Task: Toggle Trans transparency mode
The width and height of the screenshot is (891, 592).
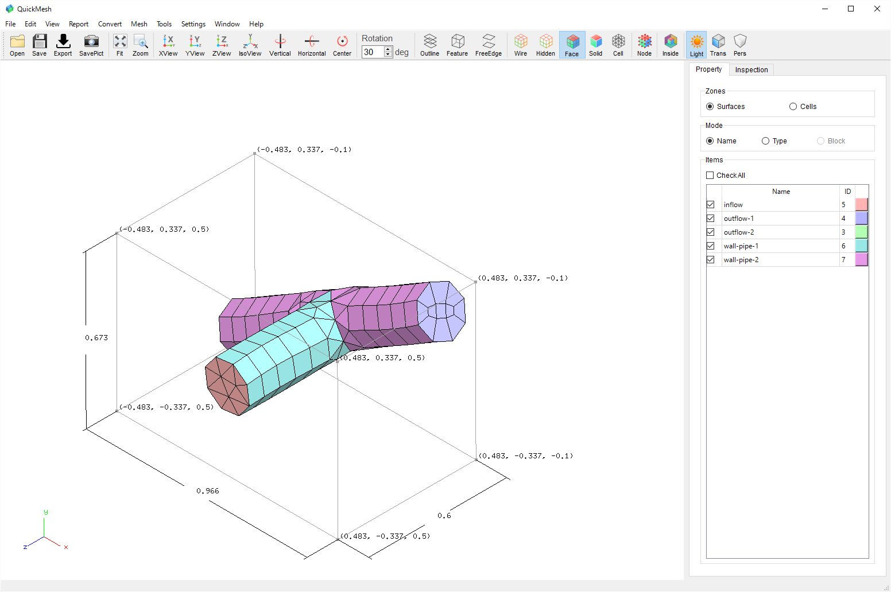Action: [x=718, y=45]
